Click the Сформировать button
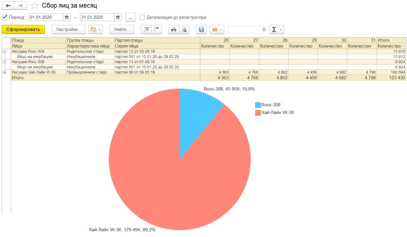Image resolution: width=407 pixels, height=237 pixels. [x=23, y=30]
